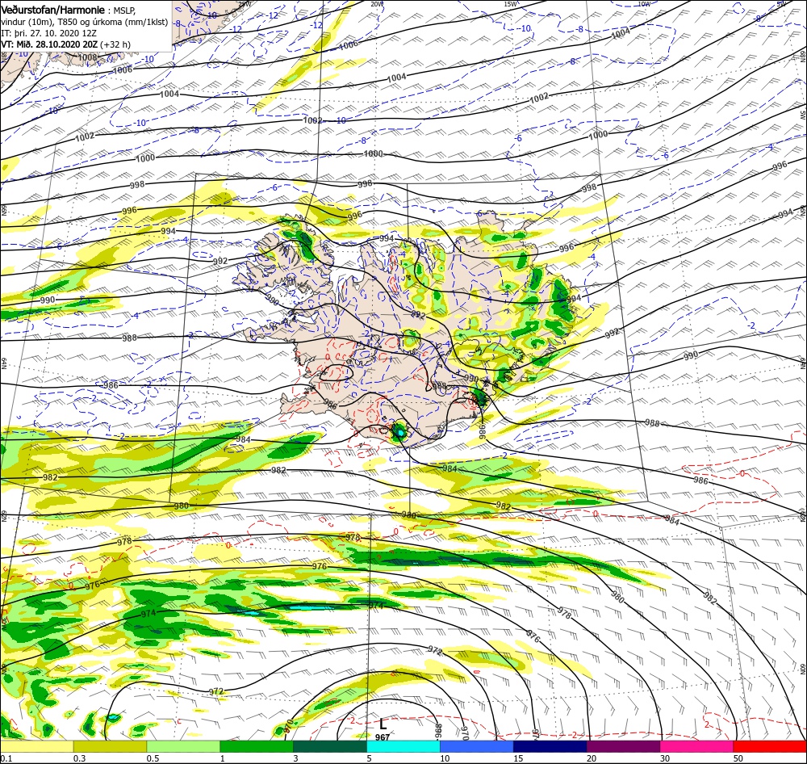Click the '0.5' legend scale value
Image resolution: width=807 pixels, height=764 pixels.
[x=153, y=758]
